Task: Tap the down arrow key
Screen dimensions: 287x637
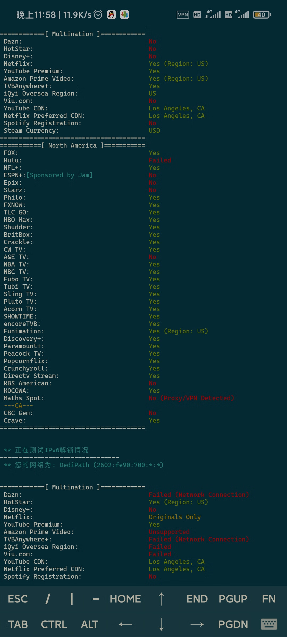Action: pyautogui.click(x=161, y=624)
